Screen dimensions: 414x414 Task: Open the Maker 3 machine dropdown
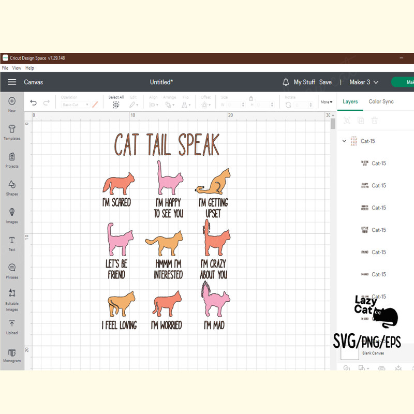(364, 82)
